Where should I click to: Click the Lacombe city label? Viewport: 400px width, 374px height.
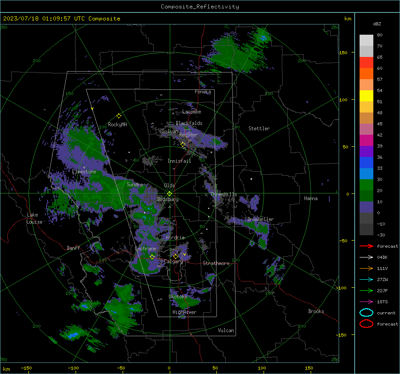point(192,112)
